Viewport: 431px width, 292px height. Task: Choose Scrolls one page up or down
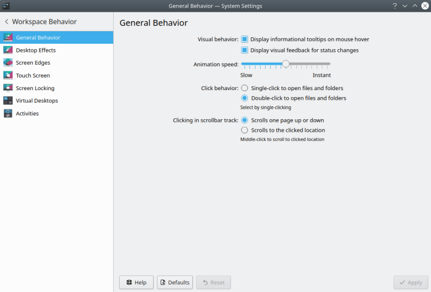pos(245,120)
